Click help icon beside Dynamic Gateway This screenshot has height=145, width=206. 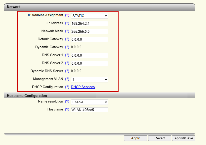click(67, 47)
